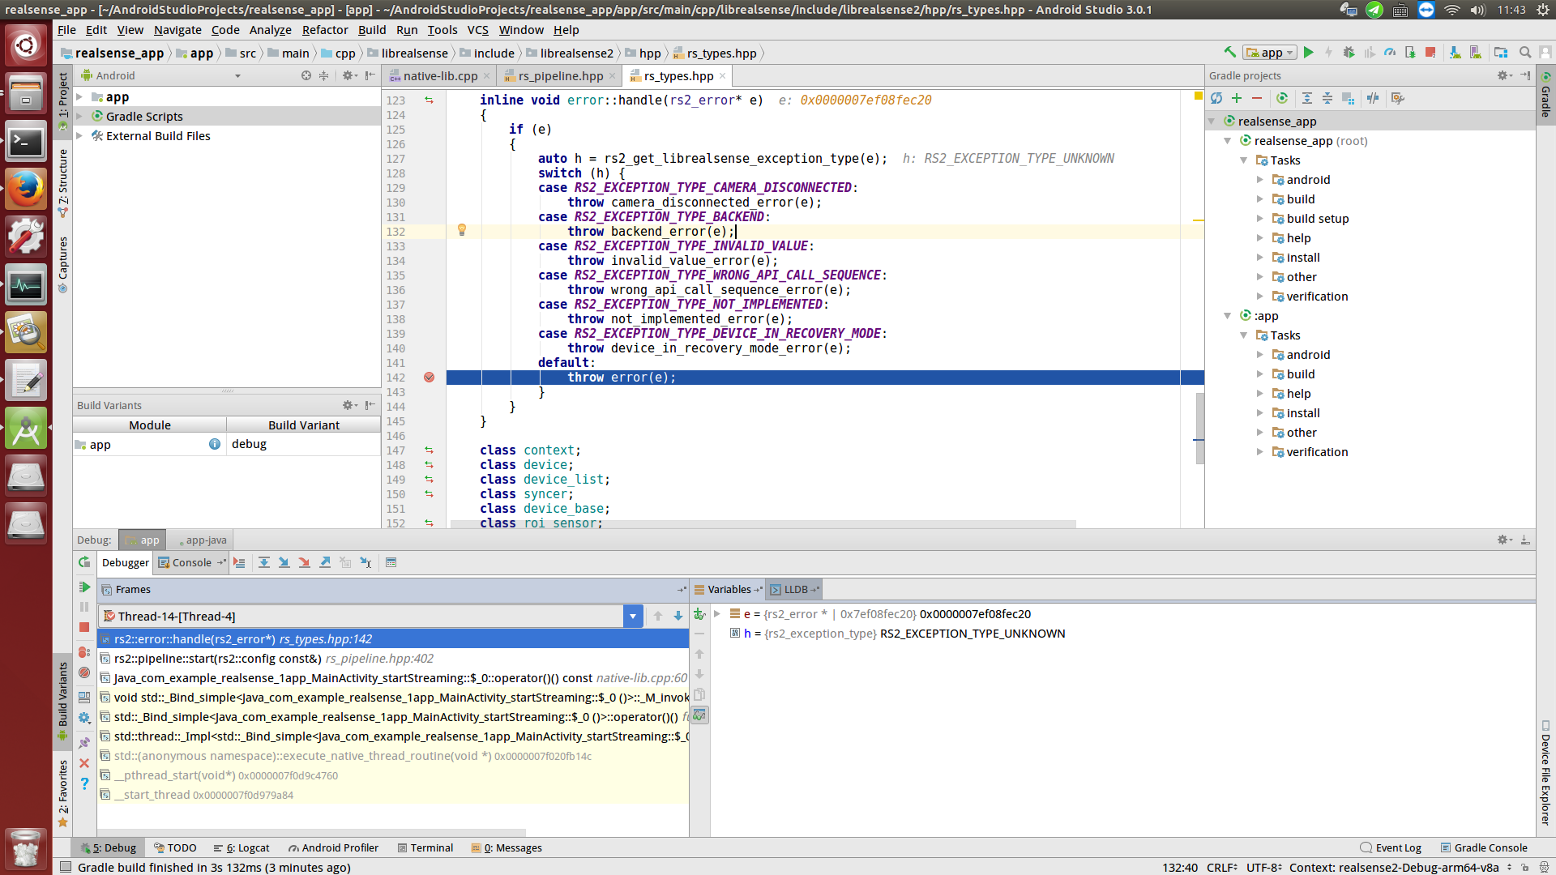1556x875 pixels.
Task: Expand the 'build setup' Gradle task node
Action: pyautogui.click(x=1260, y=219)
